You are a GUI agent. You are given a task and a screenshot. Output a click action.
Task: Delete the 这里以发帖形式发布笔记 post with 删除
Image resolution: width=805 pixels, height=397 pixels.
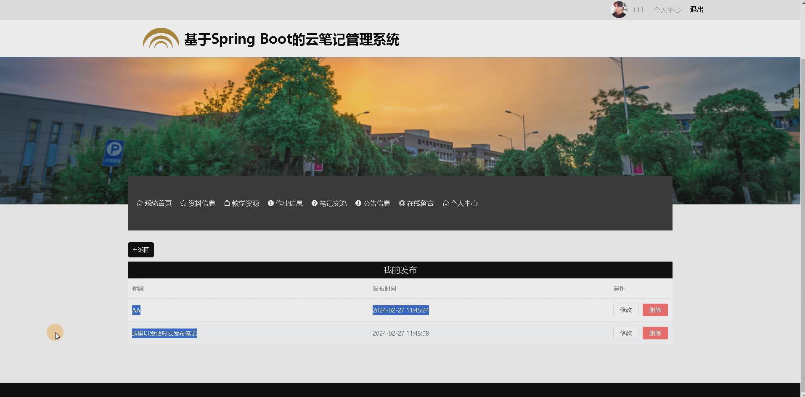pos(655,333)
